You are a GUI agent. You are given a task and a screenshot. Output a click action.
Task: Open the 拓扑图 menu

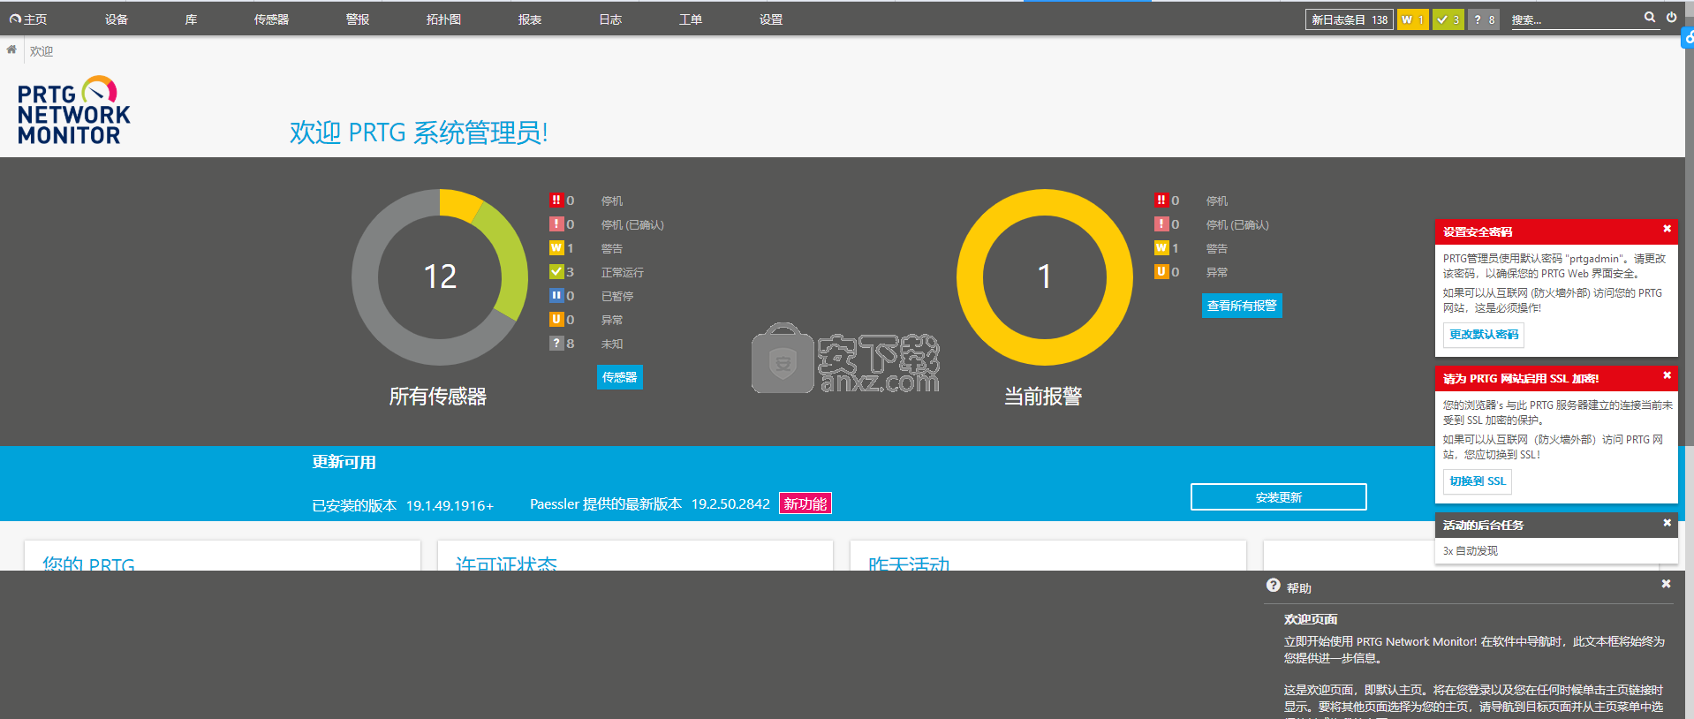click(443, 19)
